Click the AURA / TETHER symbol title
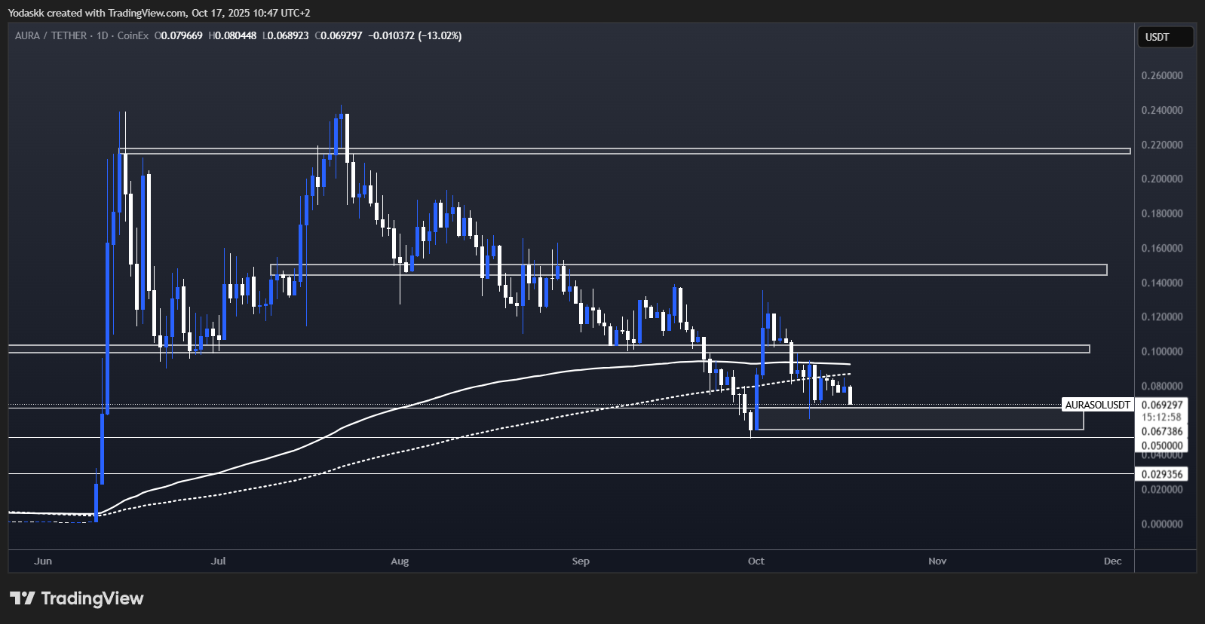Image resolution: width=1205 pixels, height=624 pixels. [50, 35]
